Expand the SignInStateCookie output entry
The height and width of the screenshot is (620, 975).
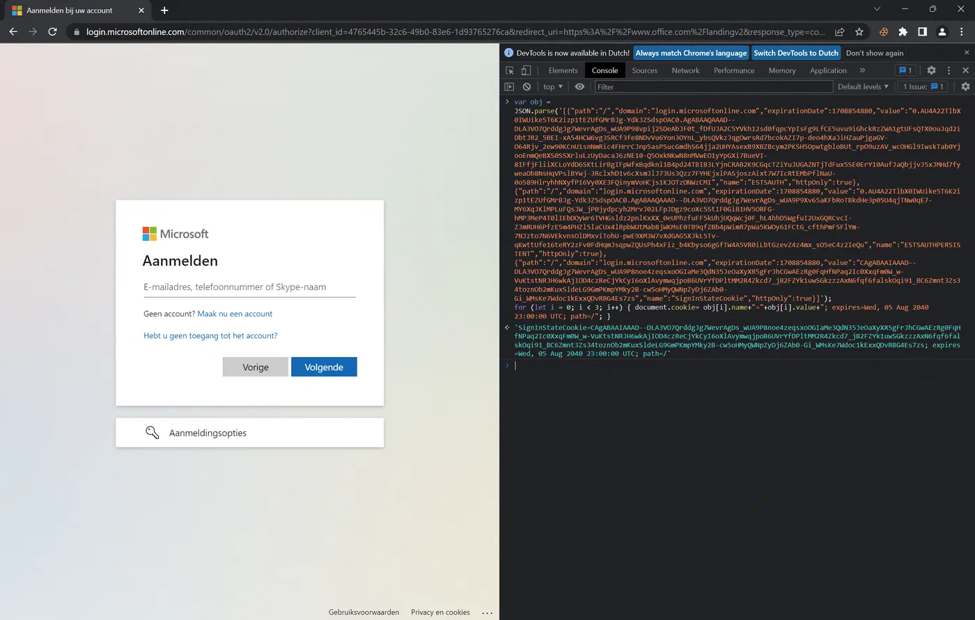[x=508, y=327]
